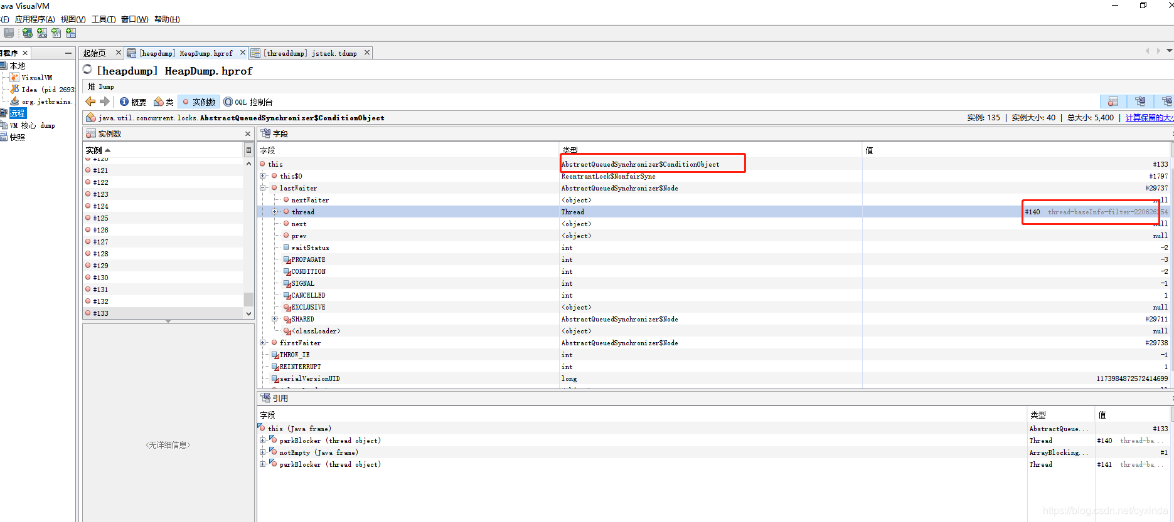Image resolution: width=1174 pixels, height=522 pixels.
Task: Click the threaddump tab's icon
Action: pyautogui.click(x=255, y=53)
